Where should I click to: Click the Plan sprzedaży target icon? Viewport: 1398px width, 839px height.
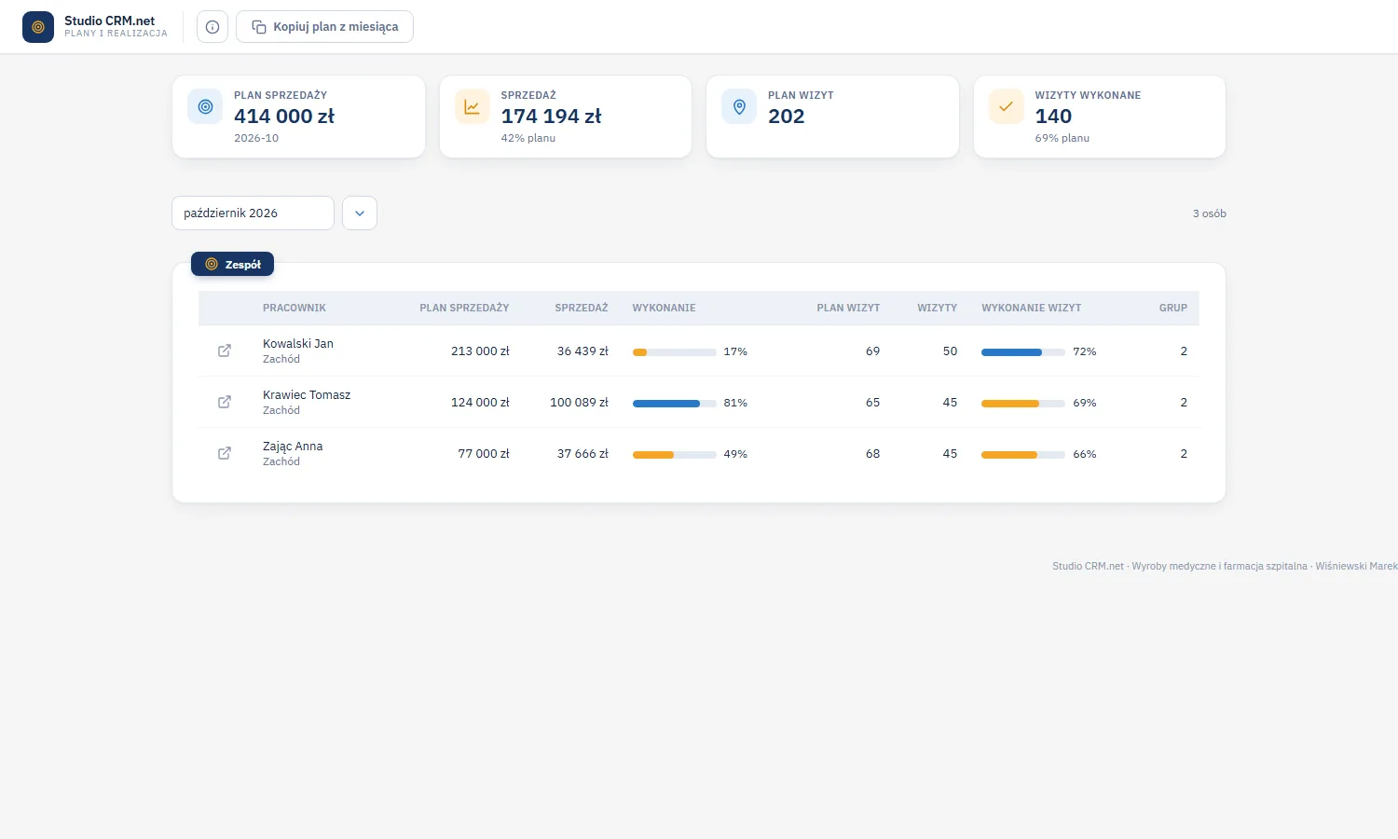[205, 107]
